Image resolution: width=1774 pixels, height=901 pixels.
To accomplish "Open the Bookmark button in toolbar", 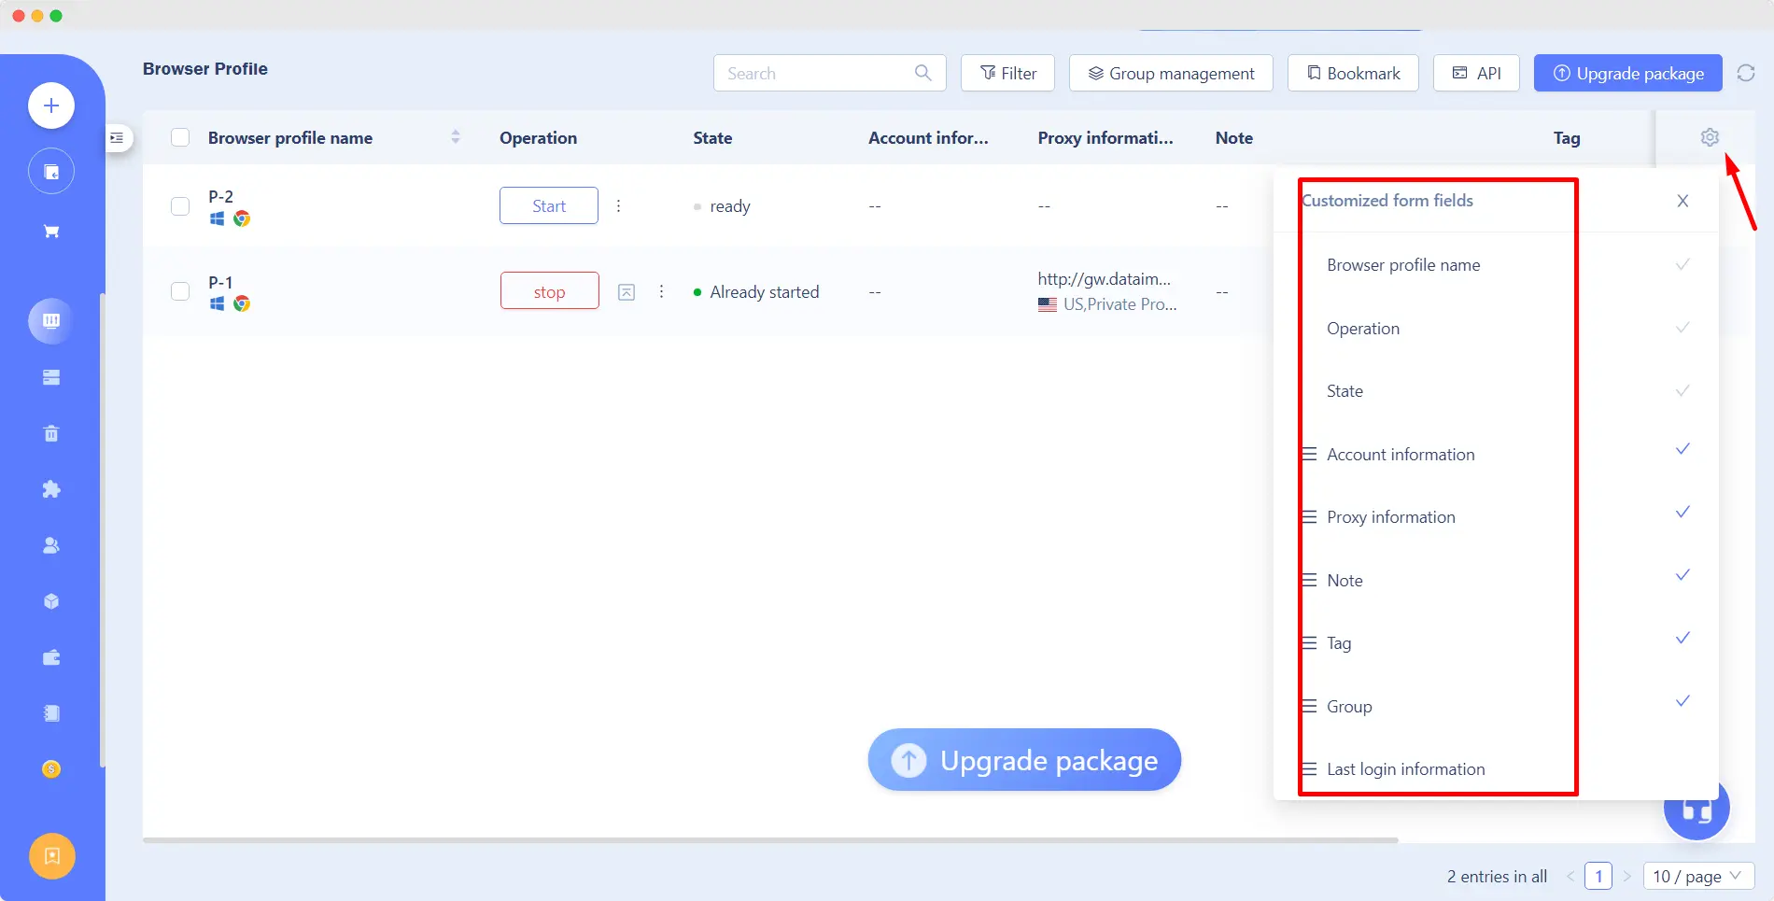I will pos(1353,73).
